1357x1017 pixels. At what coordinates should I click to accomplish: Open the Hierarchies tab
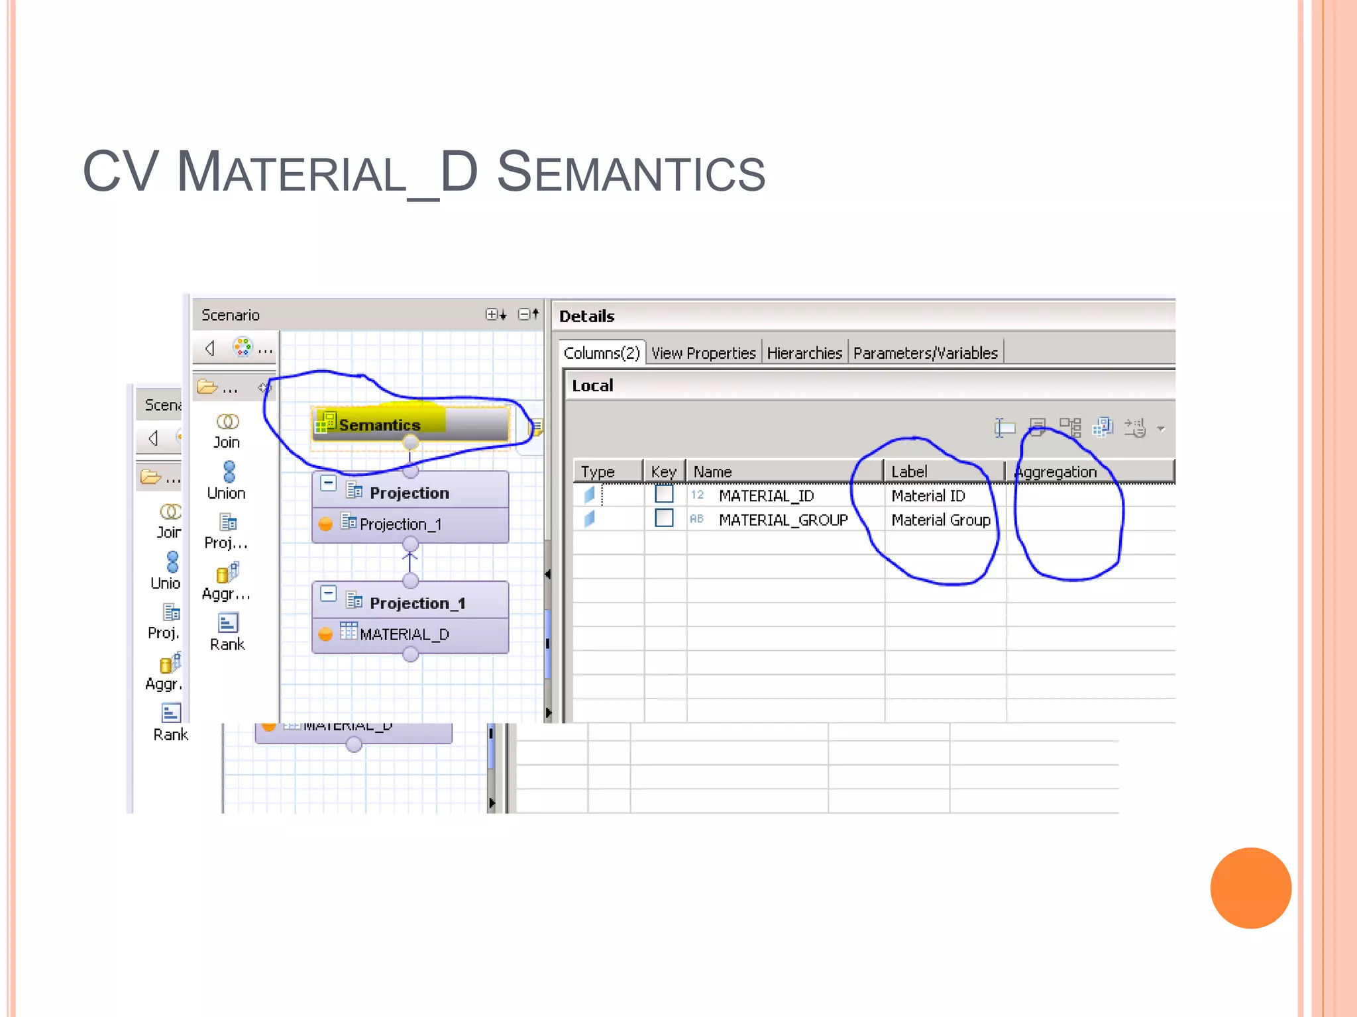coord(804,353)
